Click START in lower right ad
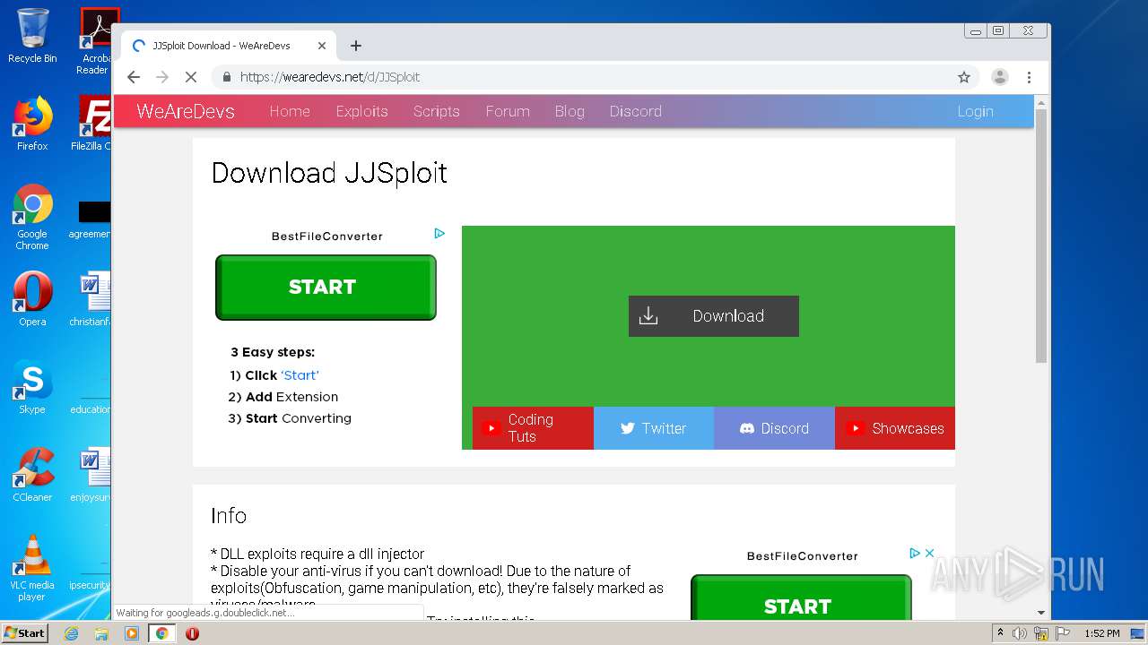Image resolution: width=1148 pixels, height=645 pixels. point(801,598)
